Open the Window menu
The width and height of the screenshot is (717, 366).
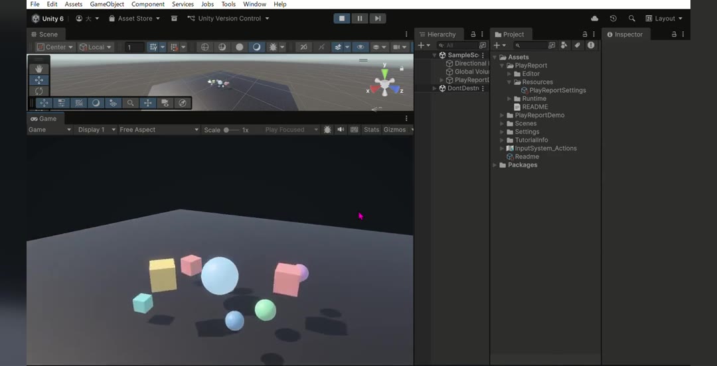pos(254,4)
